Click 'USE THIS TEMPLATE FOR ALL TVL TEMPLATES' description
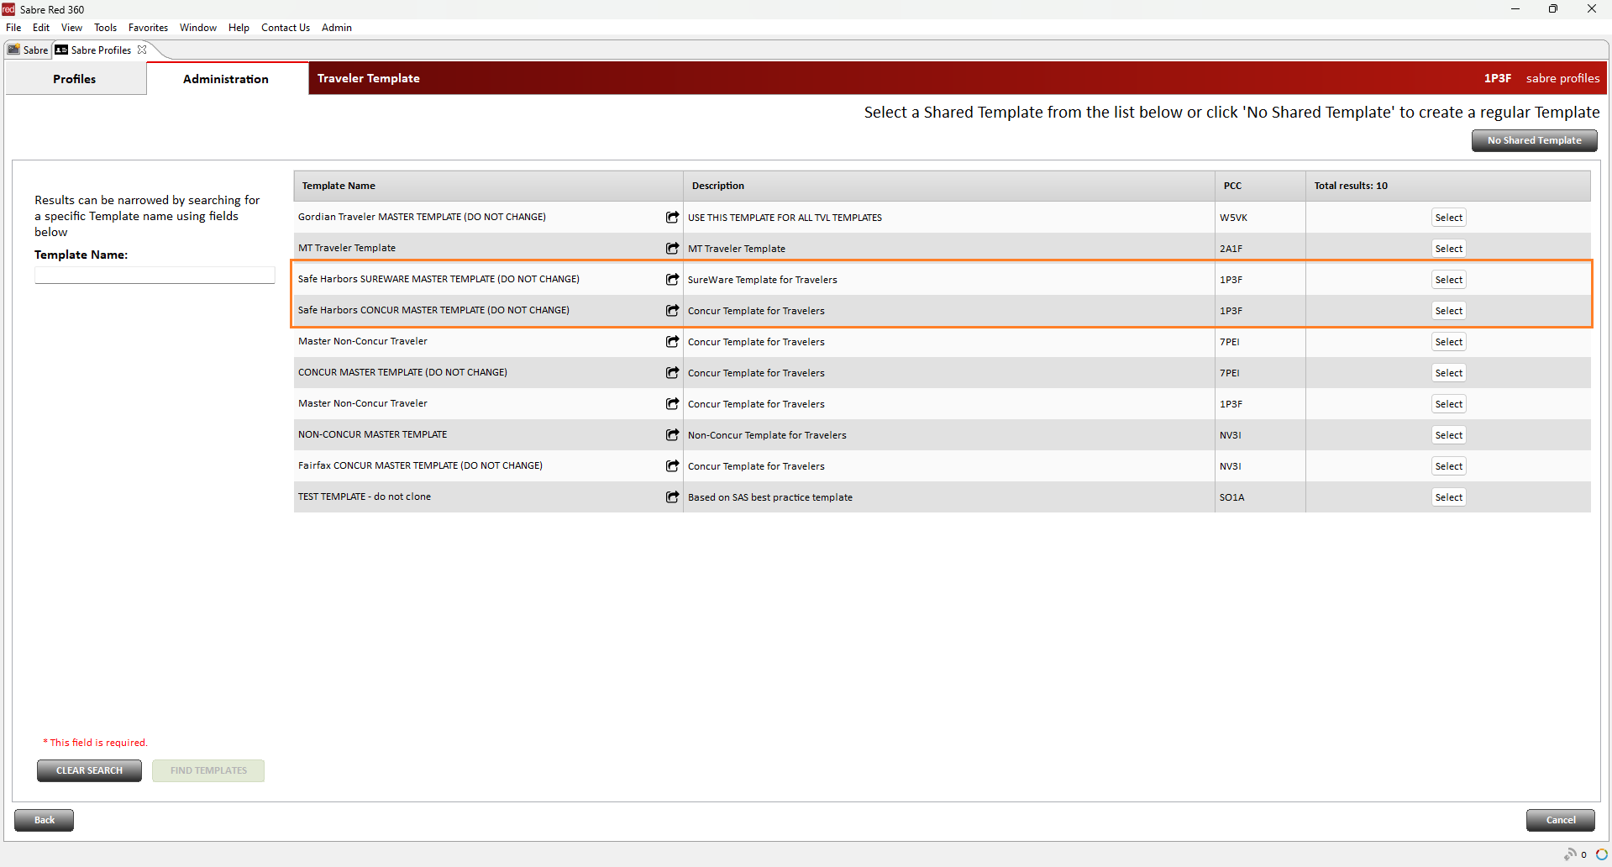Viewport: 1612px width, 867px height. tap(785, 218)
